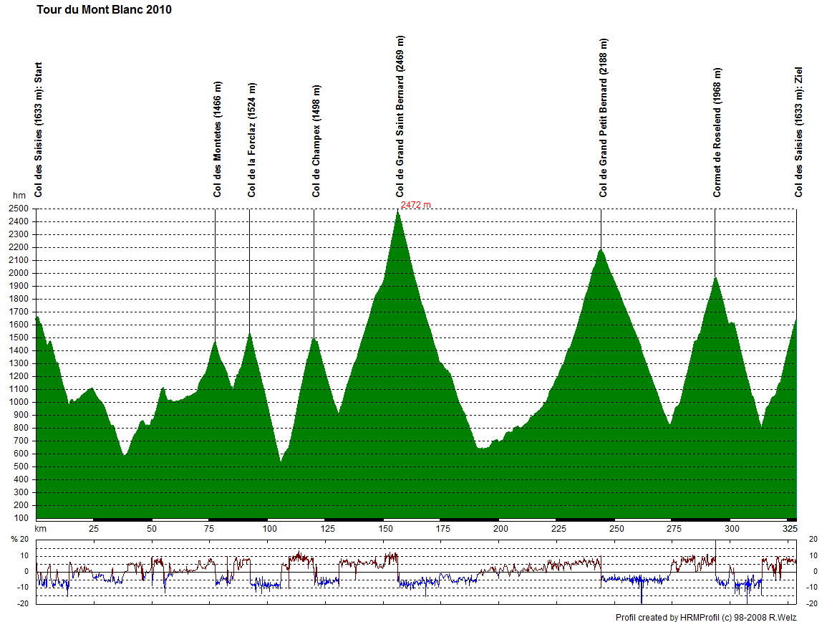Image resolution: width=832 pixels, height=622 pixels.
Task: Click the 700 elevation axis value
Action: click(21, 441)
